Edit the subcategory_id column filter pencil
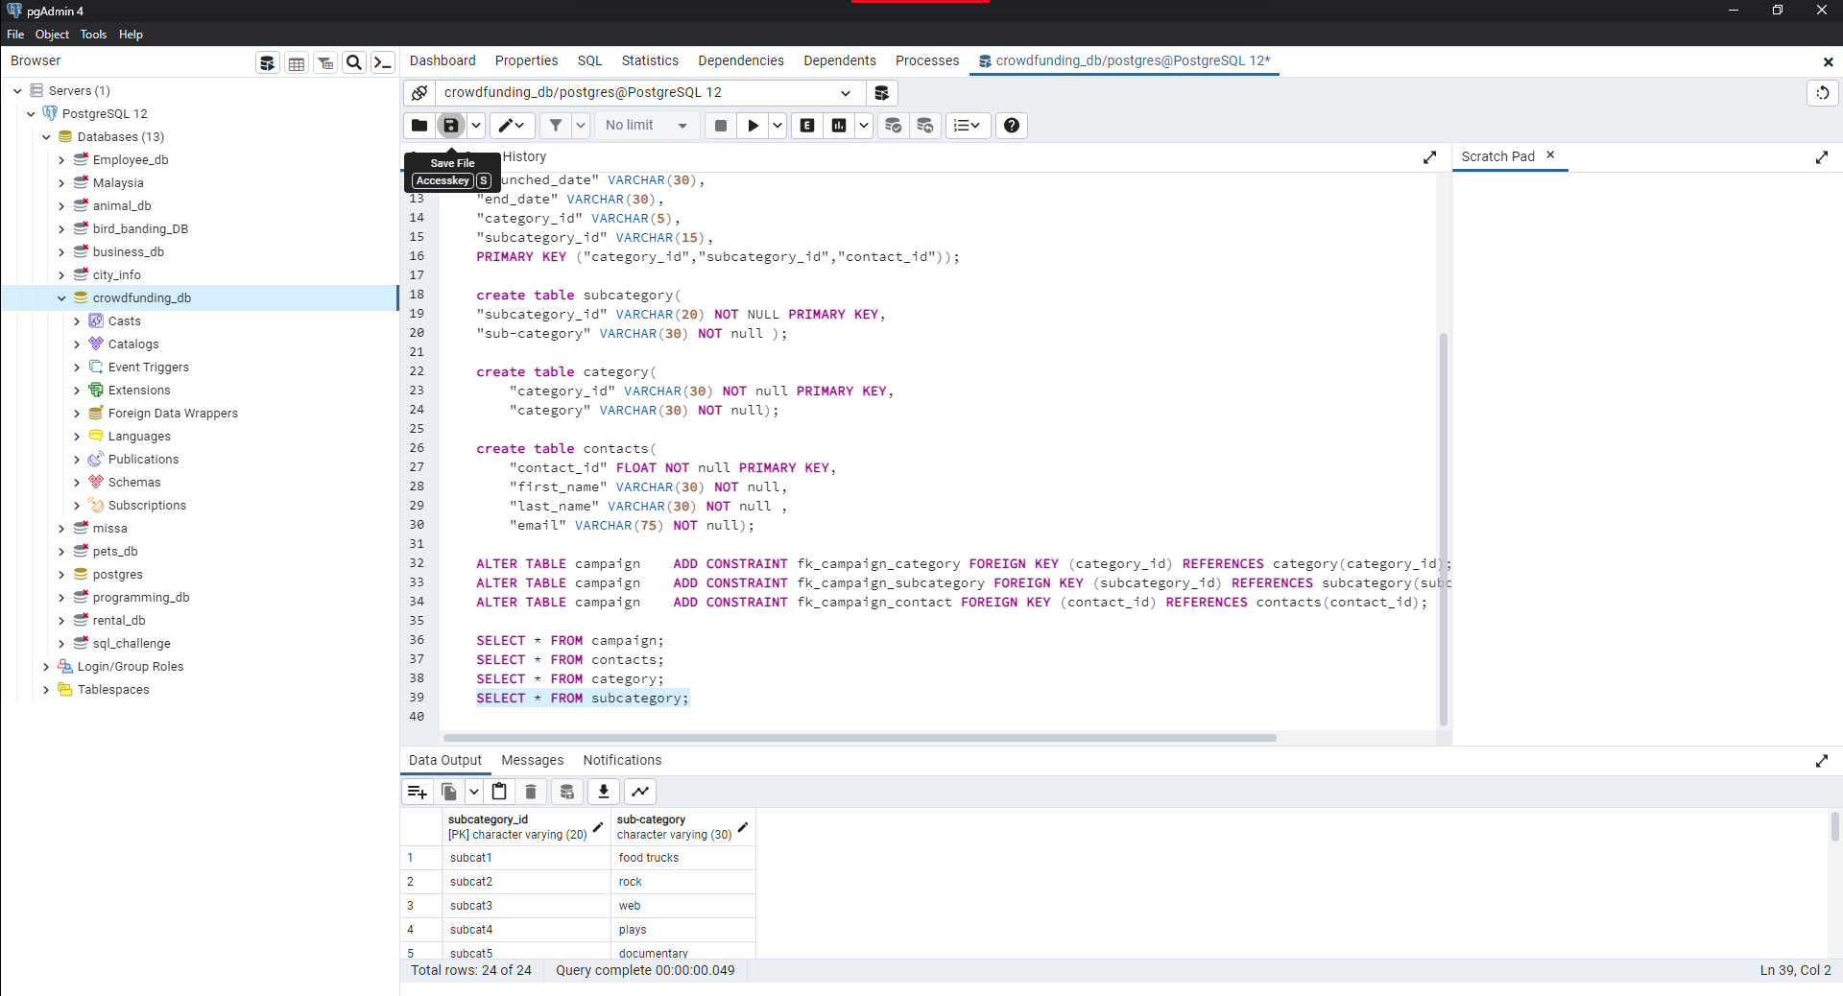Viewport: 1843px width, 996px height. pyautogui.click(x=597, y=827)
